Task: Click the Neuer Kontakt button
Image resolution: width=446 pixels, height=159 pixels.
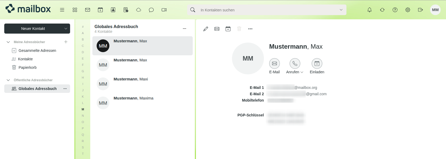Action: point(33,29)
